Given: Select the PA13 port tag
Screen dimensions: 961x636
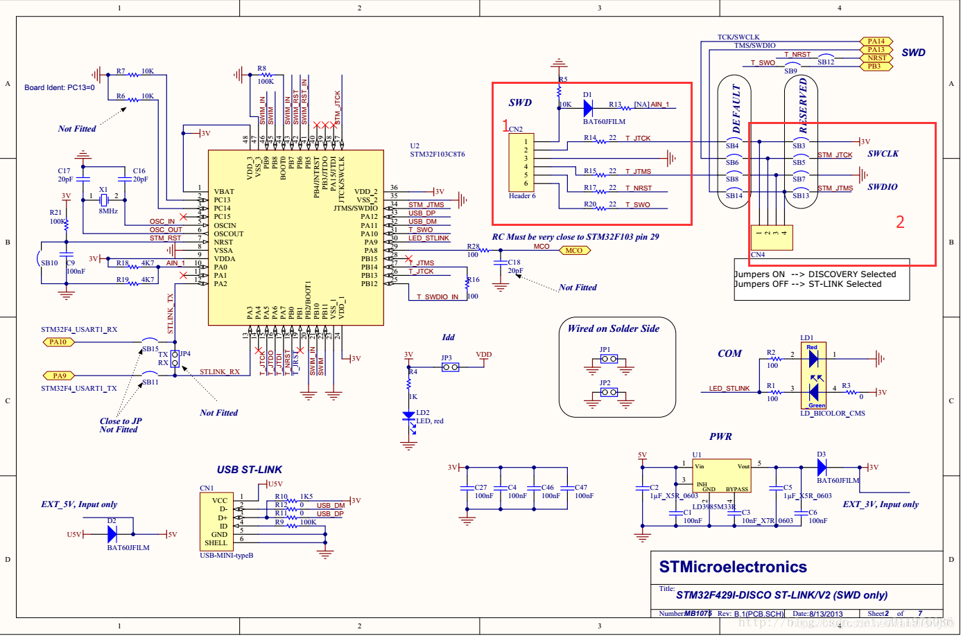Looking at the screenshot, I should tap(876, 50).
